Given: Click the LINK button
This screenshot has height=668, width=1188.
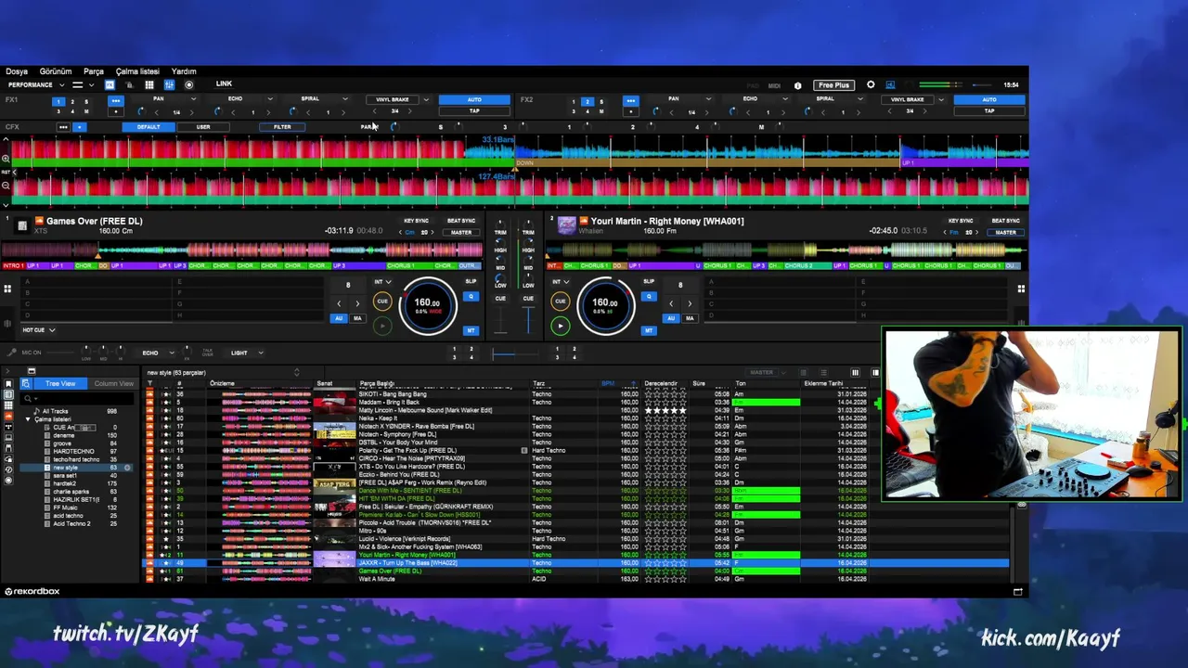Looking at the screenshot, I should tap(224, 84).
